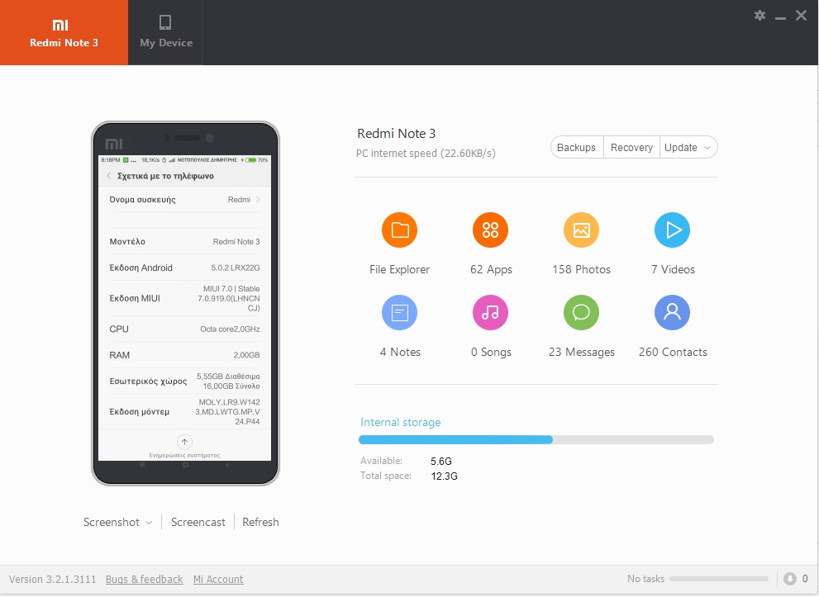Screen dimensions: 819x597
Task: Click the Recovery button
Action: pyautogui.click(x=631, y=148)
